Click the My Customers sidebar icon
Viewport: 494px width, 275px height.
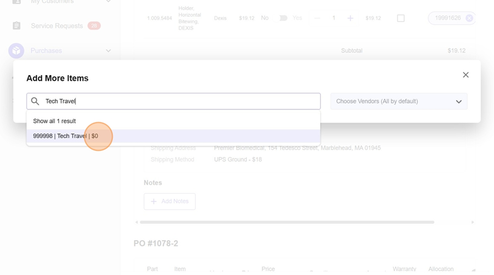pos(16,2)
